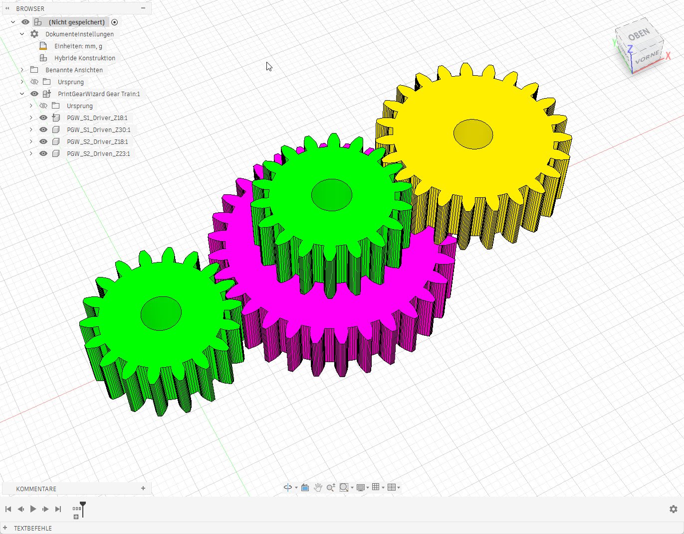Open Display Settings monitor icon
This screenshot has width=684, height=534.
[x=360, y=487]
